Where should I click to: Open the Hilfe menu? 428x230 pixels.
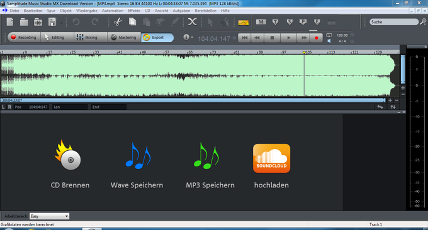click(x=225, y=11)
